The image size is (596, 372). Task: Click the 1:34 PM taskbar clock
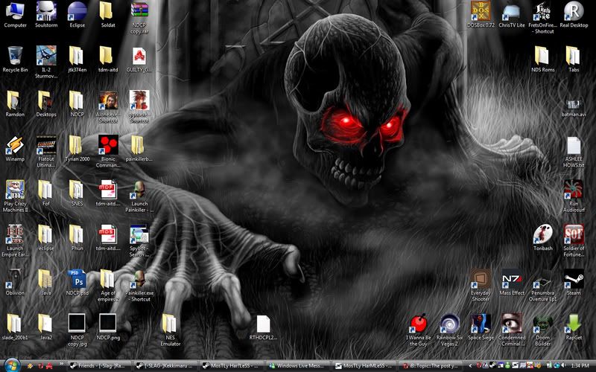[580, 365]
